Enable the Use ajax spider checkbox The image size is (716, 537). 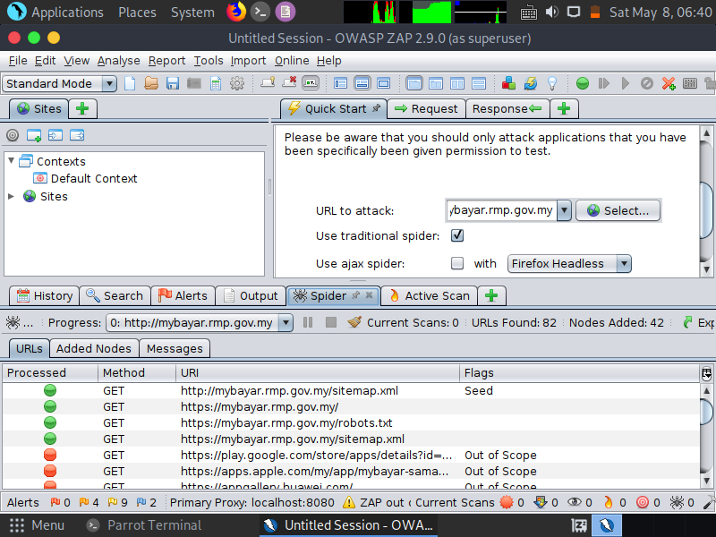pos(457,263)
